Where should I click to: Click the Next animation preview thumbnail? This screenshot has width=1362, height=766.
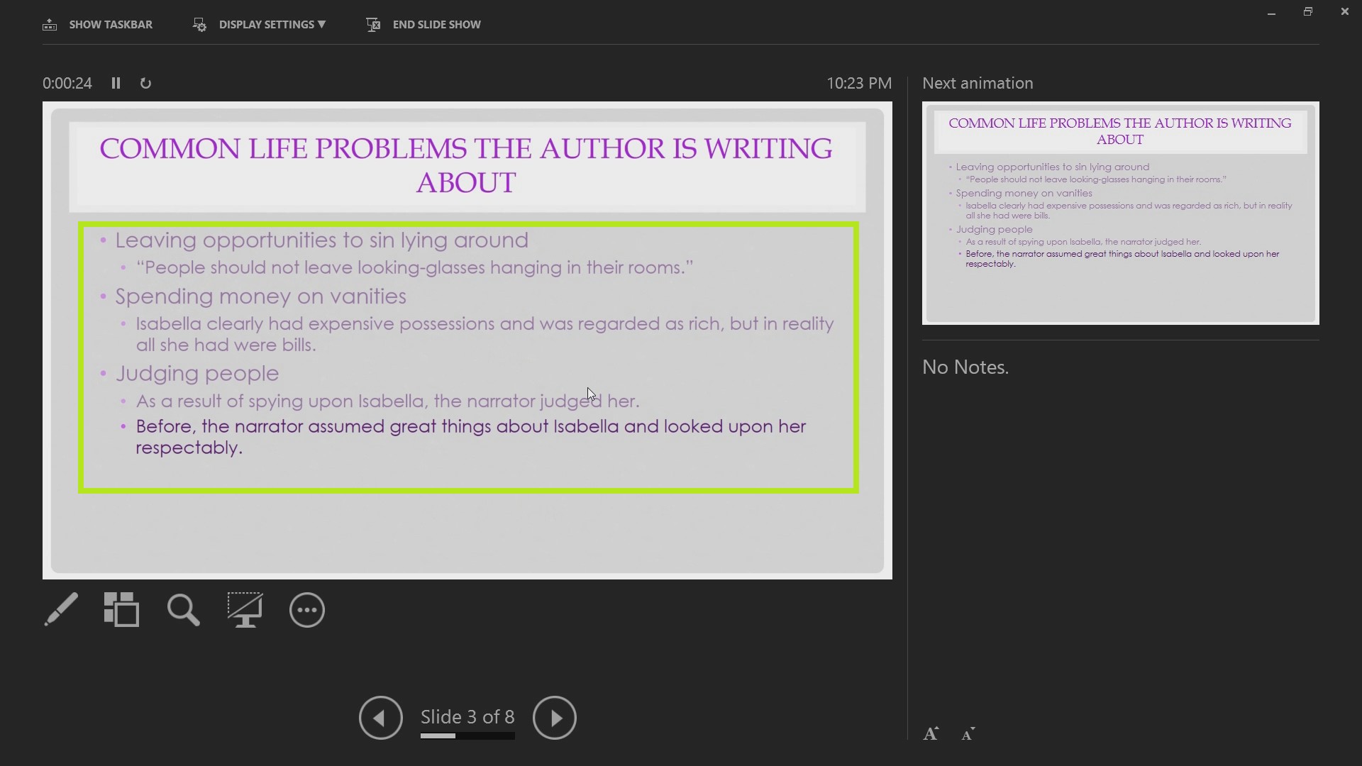[1120, 213]
